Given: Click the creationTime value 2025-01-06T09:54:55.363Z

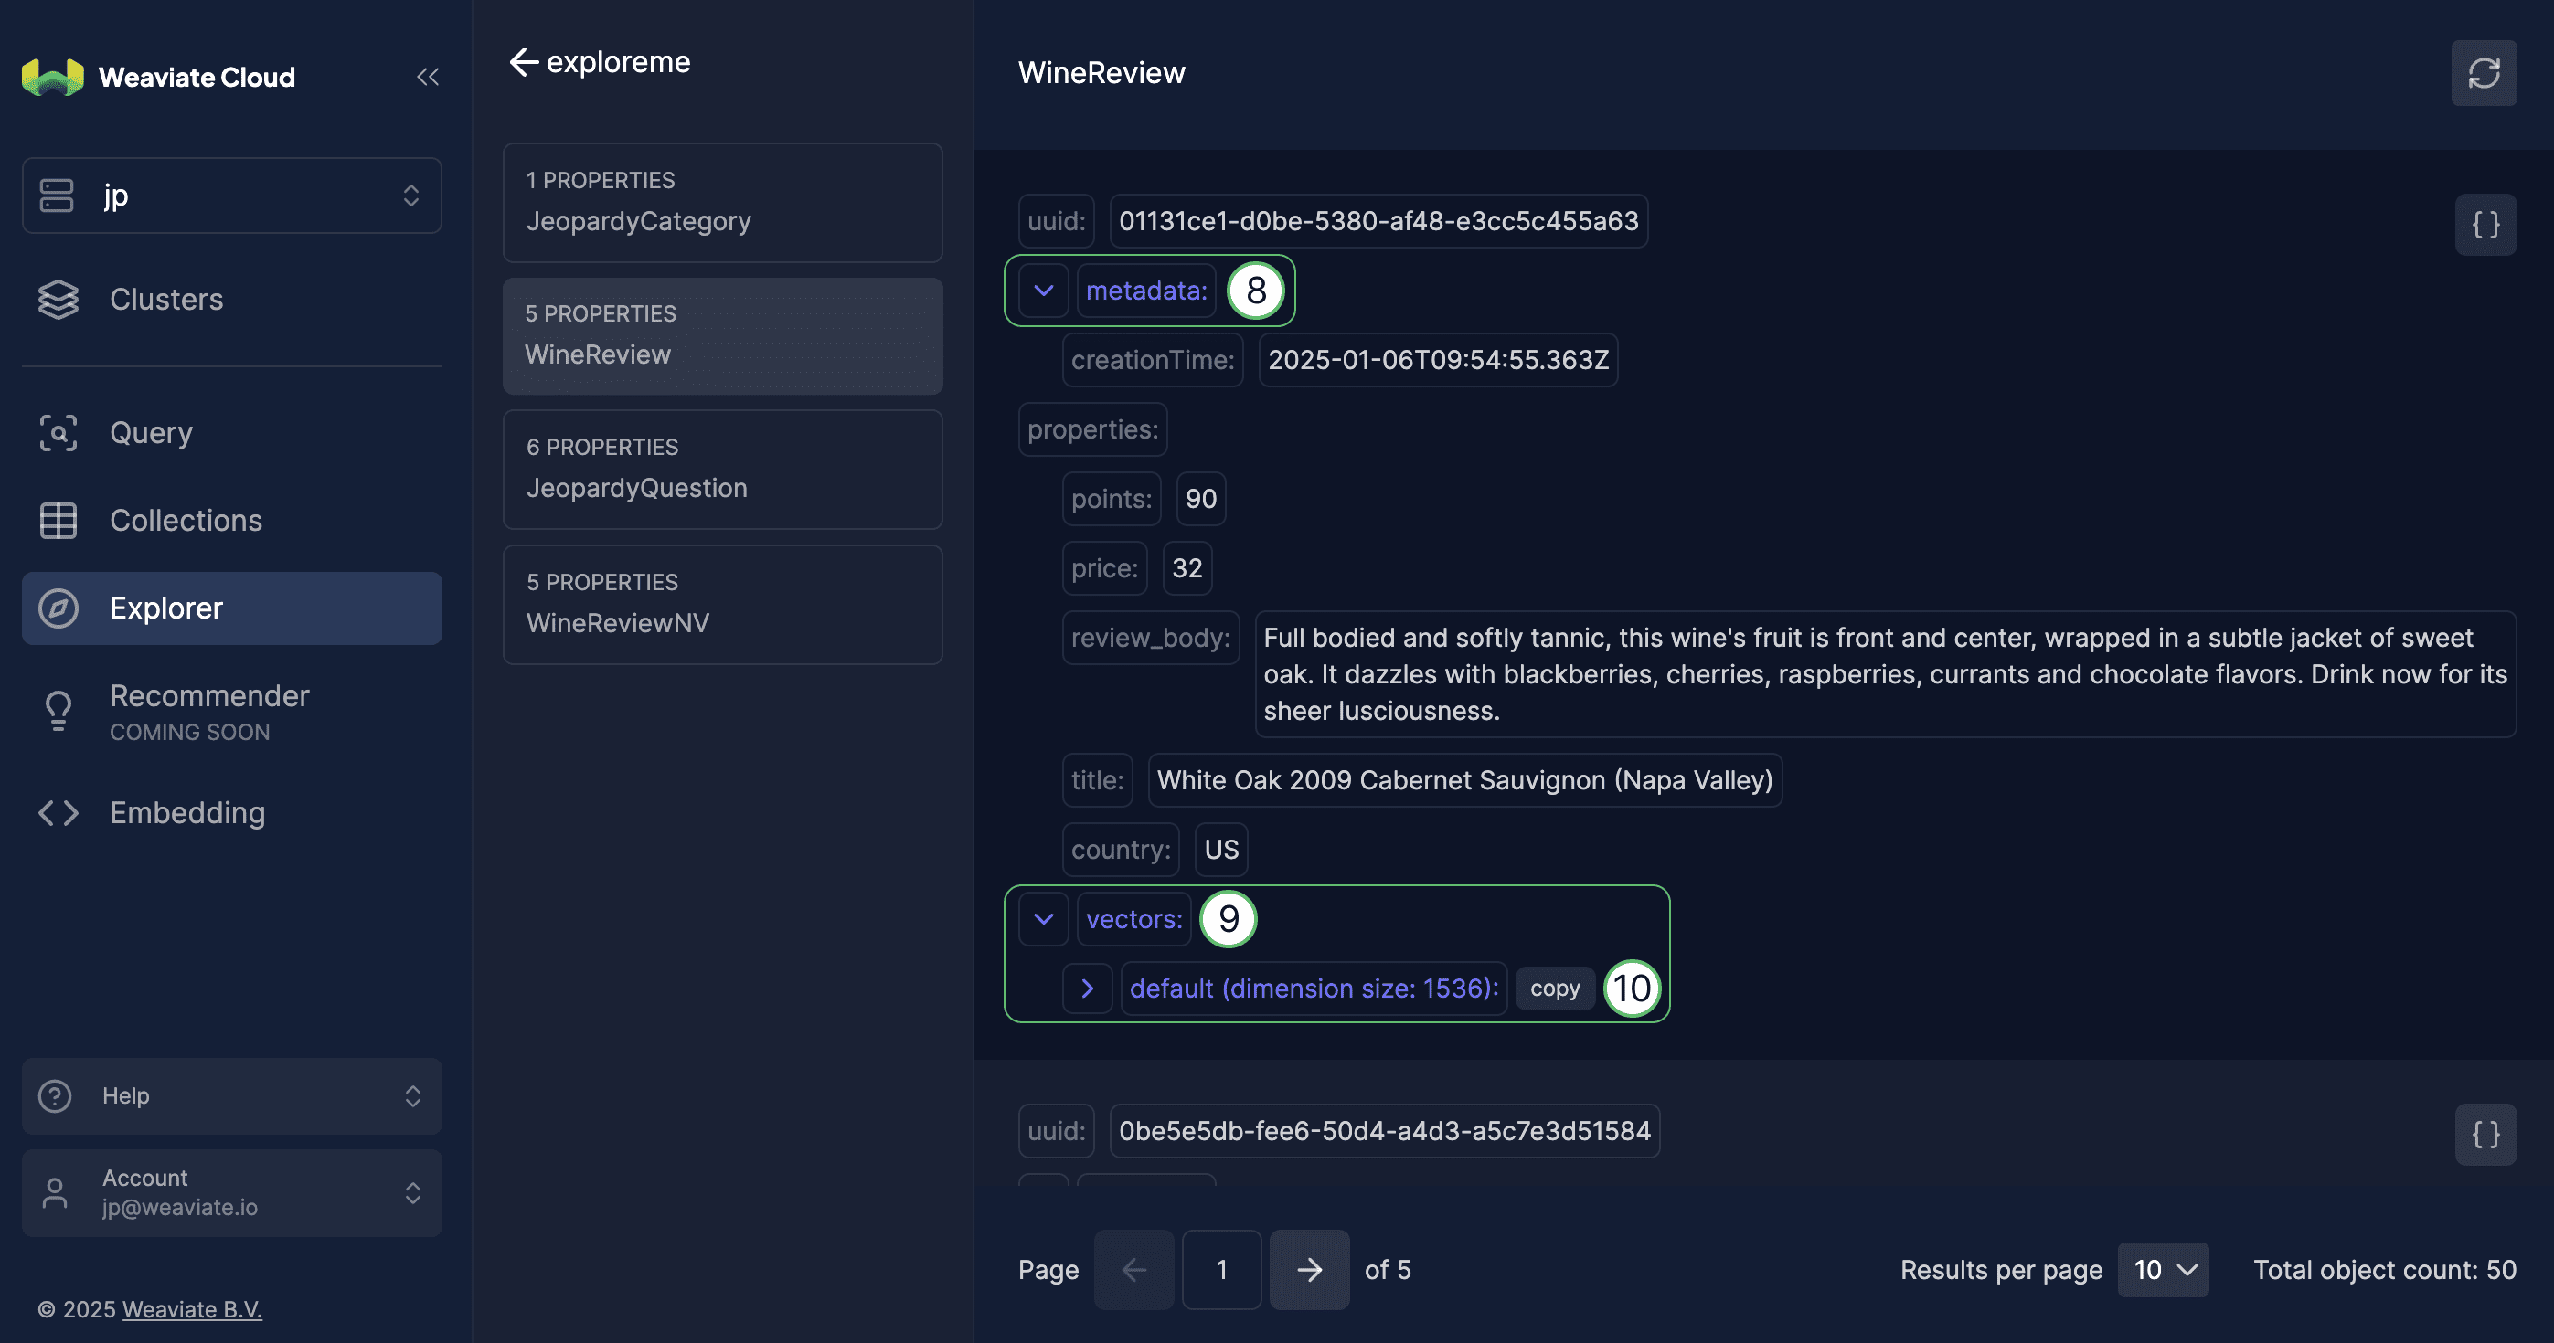Looking at the screenshot, I should click(x=1438, y=360).
